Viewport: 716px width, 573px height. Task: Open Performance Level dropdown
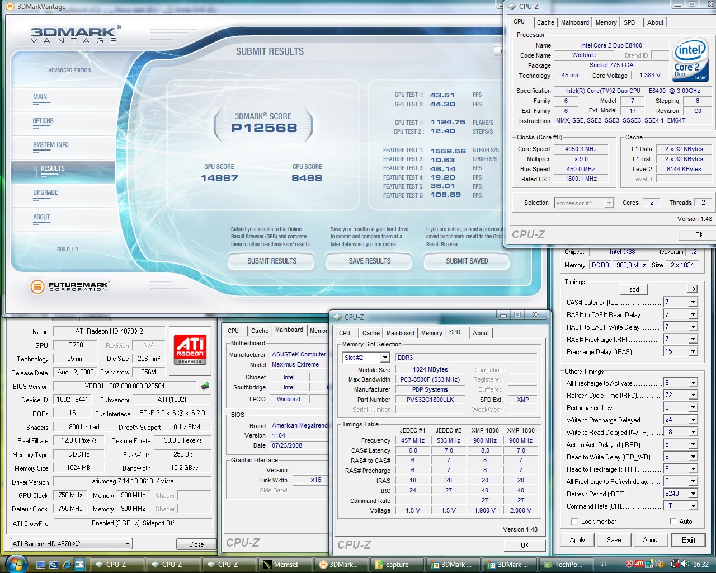click(x=693, y=407)
